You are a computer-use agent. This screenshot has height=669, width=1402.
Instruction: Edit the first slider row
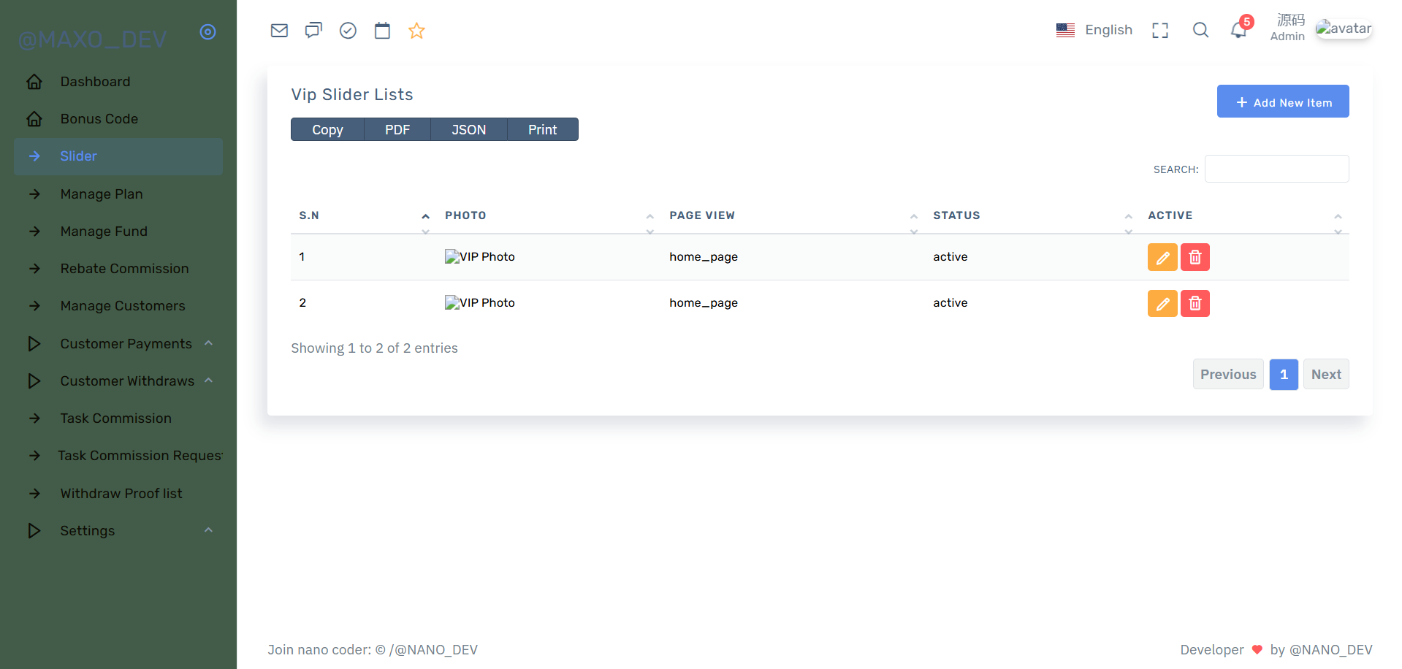[x=1162, y=257]
